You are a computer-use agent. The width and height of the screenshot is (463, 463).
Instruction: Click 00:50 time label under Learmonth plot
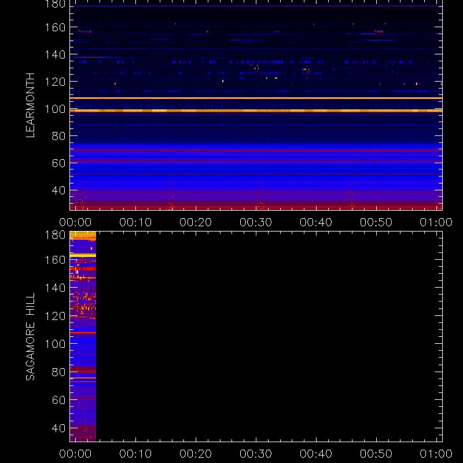(376, 222)
